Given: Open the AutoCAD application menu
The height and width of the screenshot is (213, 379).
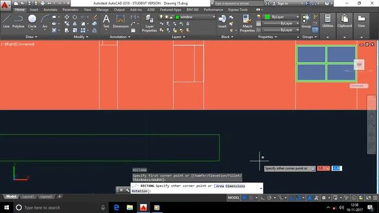Looking at the screenshot, I should (5, 5).
